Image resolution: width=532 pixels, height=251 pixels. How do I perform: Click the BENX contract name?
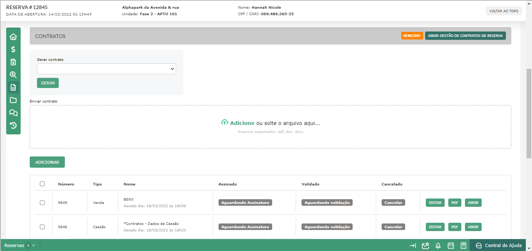(x=129, y=199)
